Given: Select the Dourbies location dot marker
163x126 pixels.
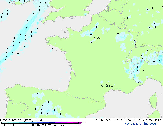Looking at the screenshot, I should point(107,84).
